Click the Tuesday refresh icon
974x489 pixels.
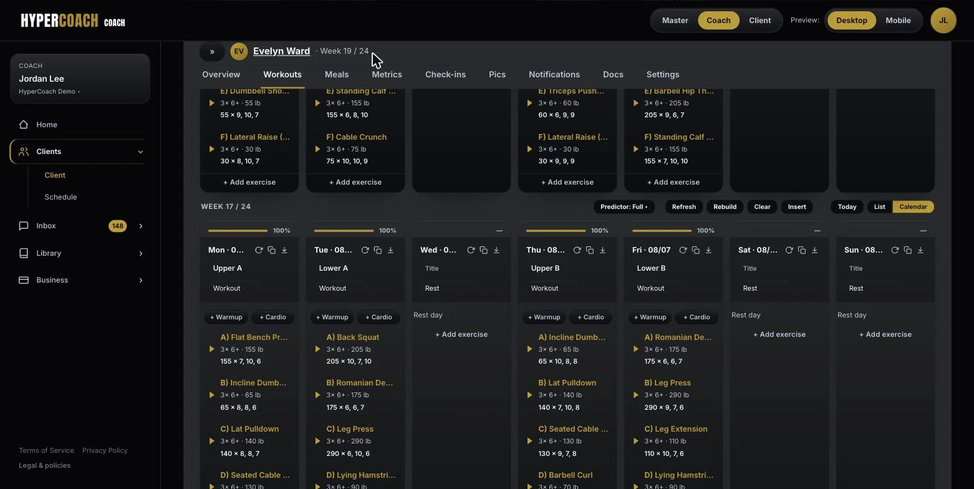[365, 250]
